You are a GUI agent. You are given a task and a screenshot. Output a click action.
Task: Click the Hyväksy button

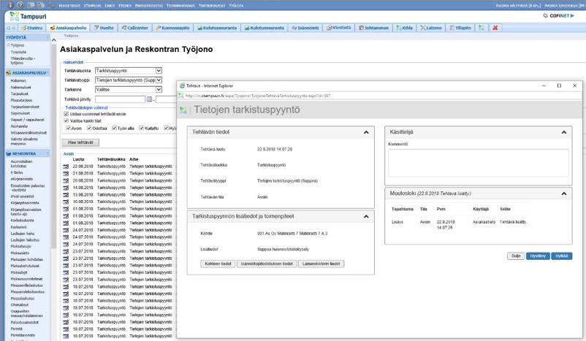538,256
